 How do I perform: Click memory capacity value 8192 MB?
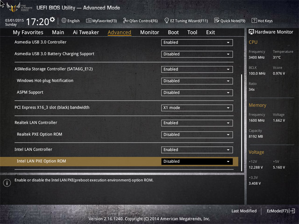[256, 136]
